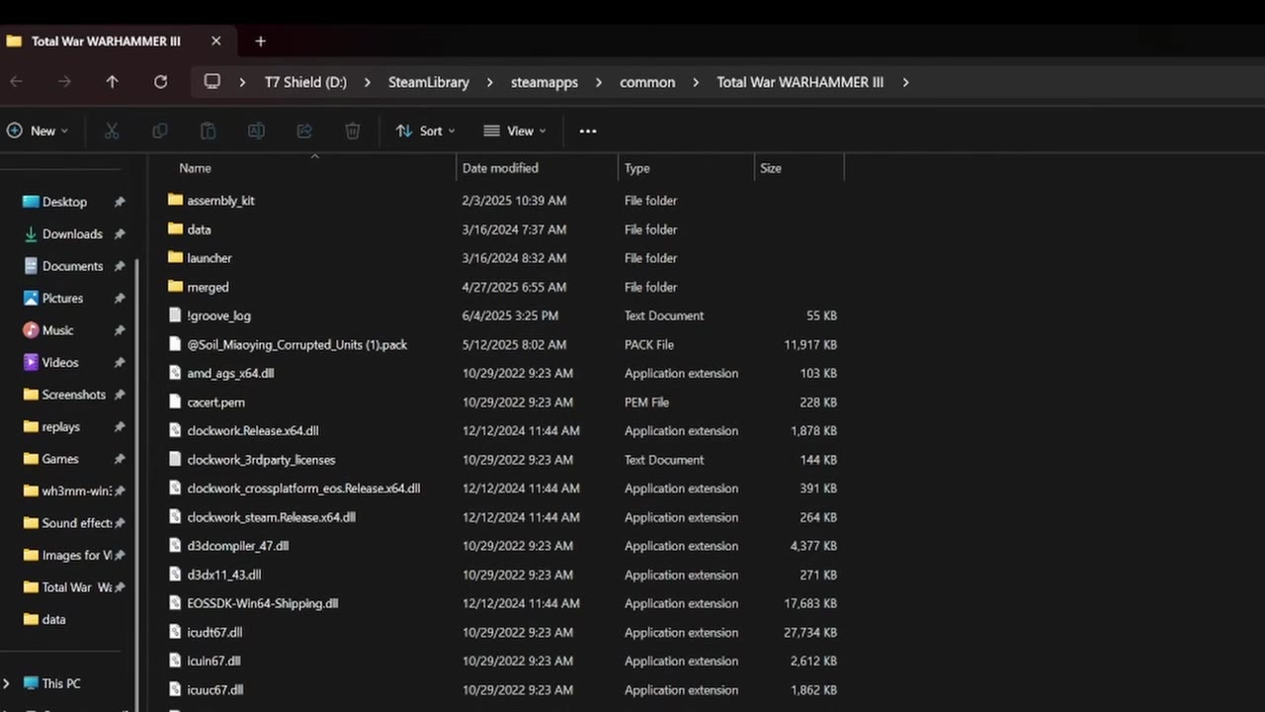The height and width of the screenshot is (712, 1265).
Task: Navigate to common breadcrumb
Action: 647,82
